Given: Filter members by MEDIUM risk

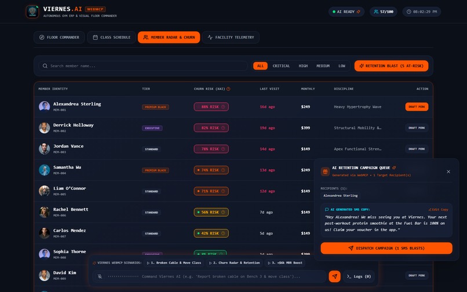Looking at the screenshot, I should pos(323,66).
